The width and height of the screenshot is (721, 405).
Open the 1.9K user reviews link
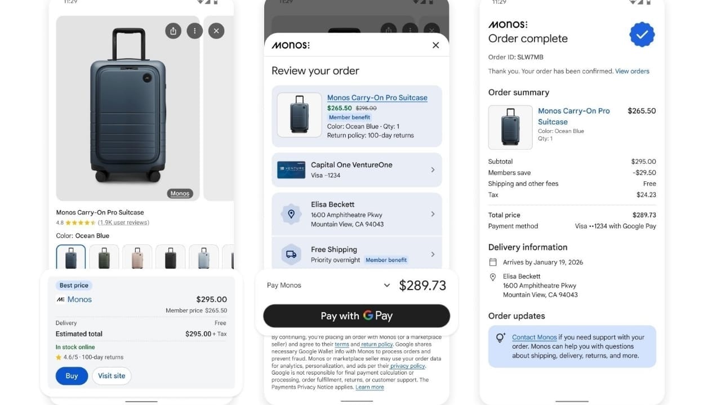[123, 222]
